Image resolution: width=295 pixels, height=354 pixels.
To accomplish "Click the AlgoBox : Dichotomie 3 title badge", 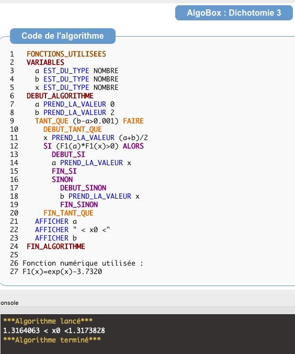I will [x=234, y=13].
